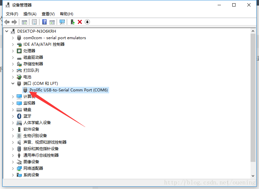Click the 处理器 processor chip icon
This screenshot has height=189, width=259.
19,51
